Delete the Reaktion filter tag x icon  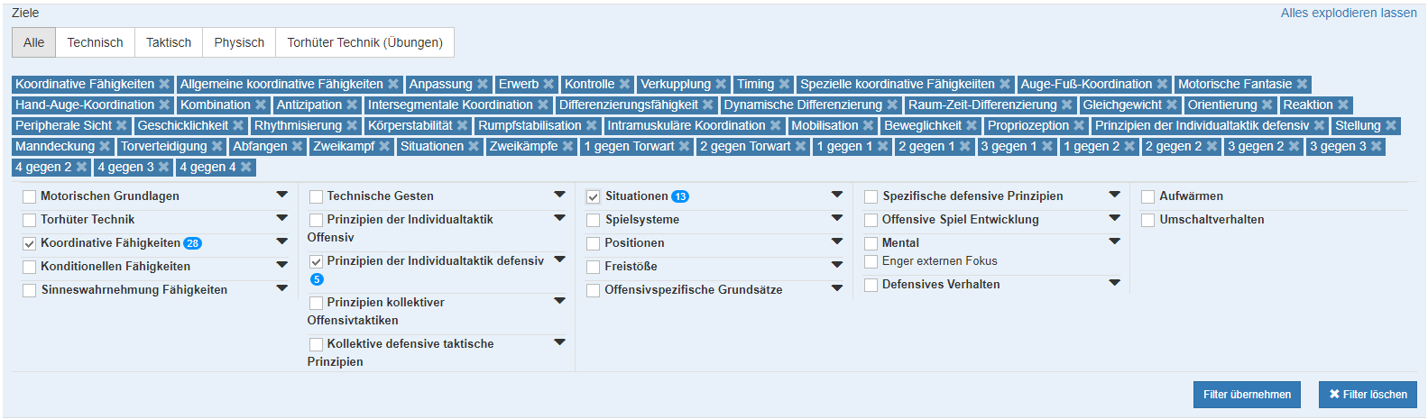[x=1343, y=105]
